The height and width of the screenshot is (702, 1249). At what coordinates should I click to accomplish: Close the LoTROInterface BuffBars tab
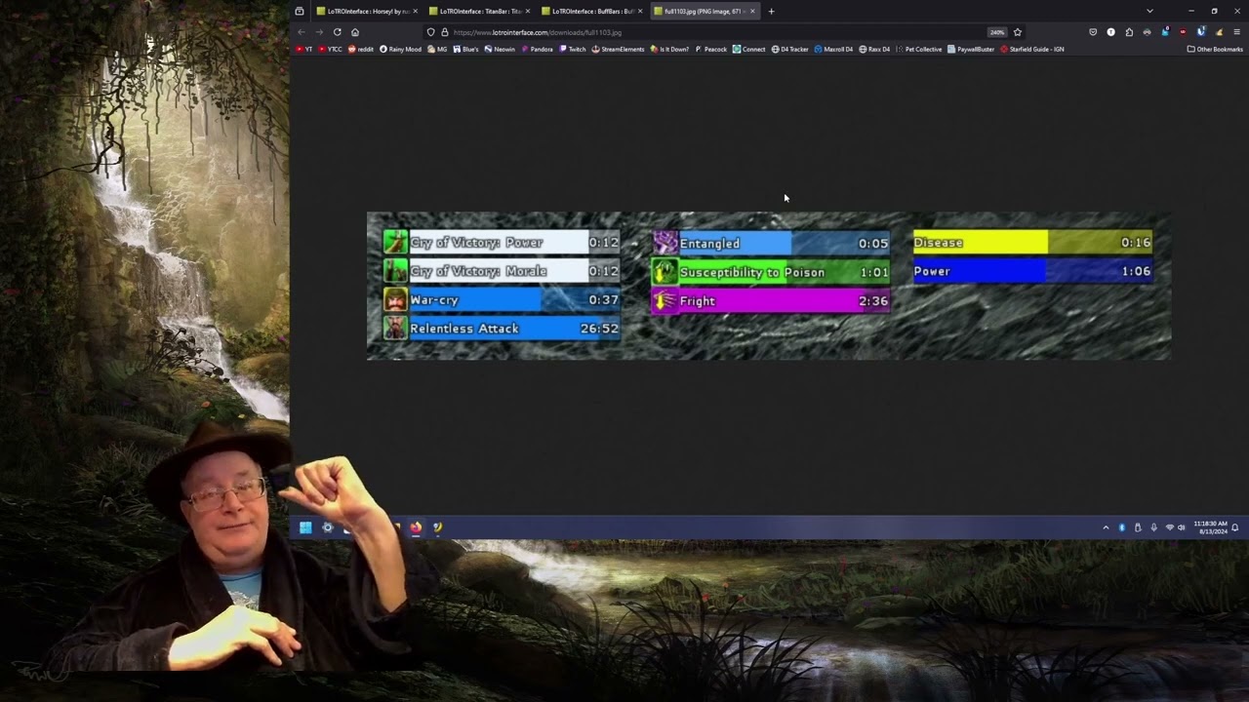pos(640,11)
